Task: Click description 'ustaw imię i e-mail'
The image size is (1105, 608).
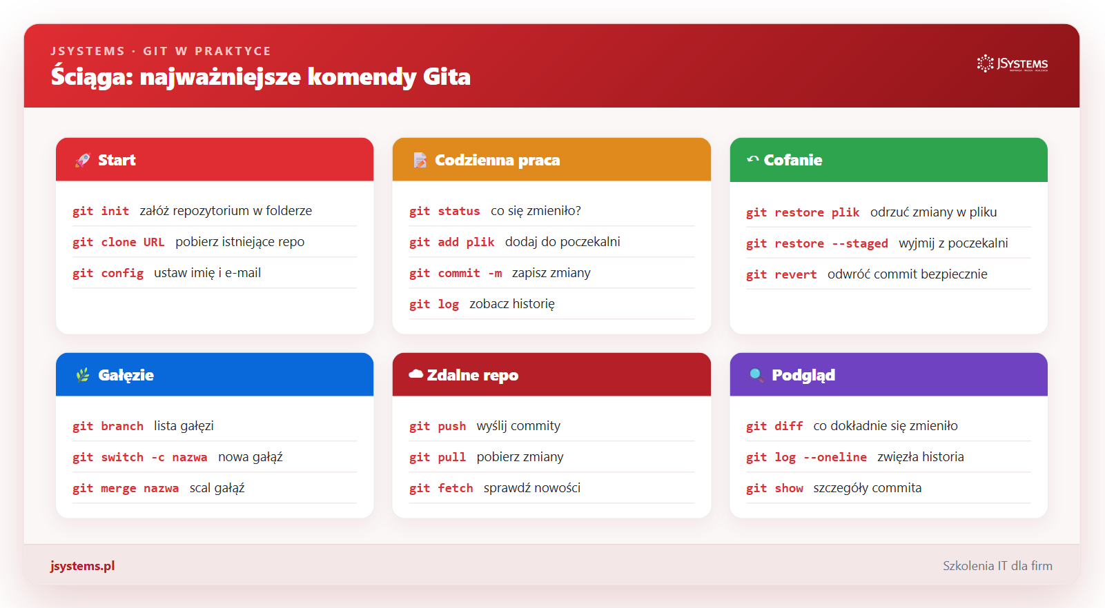Action: pos(208,273)
